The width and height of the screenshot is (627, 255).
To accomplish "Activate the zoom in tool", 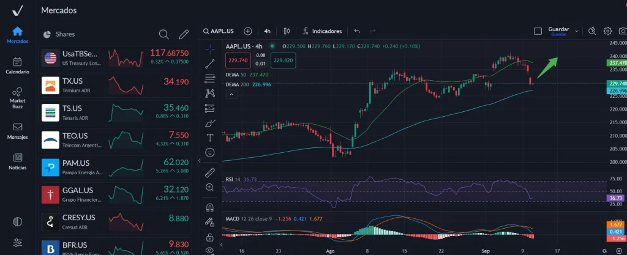I will [x=210, y=187].
